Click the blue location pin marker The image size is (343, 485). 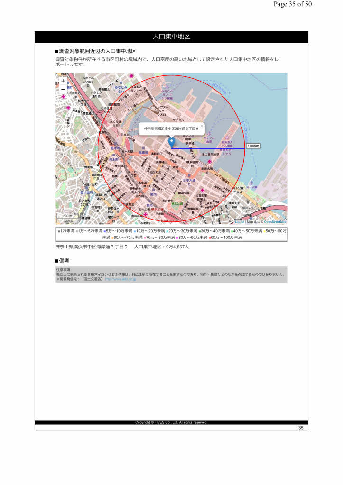(x=172, y=142)
